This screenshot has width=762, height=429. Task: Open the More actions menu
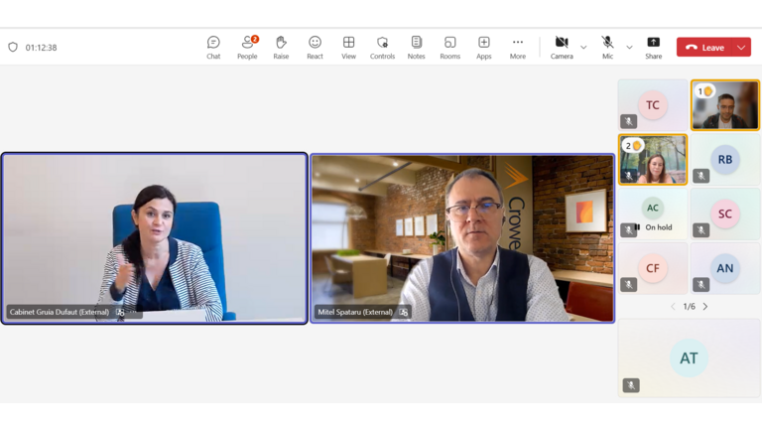pyautogui.click(x=517, y=47)
